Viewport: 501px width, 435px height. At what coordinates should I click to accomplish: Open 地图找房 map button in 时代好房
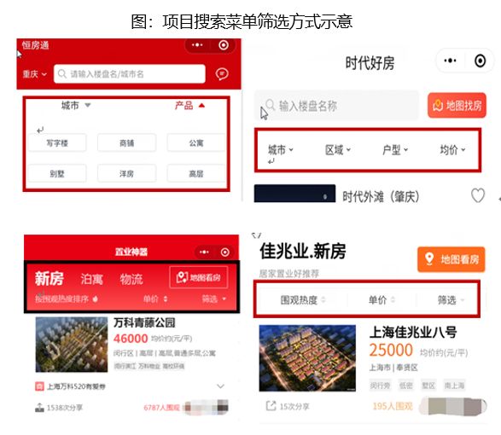[457, 106]
